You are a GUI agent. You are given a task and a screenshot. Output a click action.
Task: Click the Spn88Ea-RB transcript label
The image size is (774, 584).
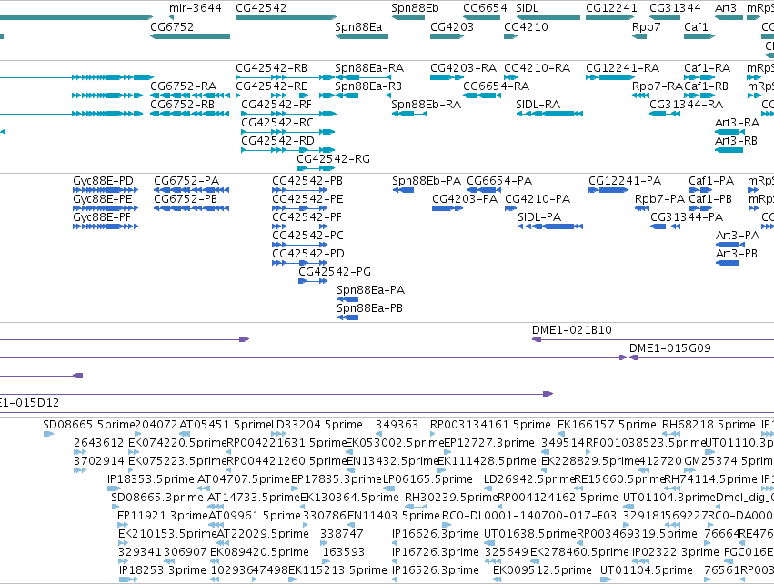point(368,86)
